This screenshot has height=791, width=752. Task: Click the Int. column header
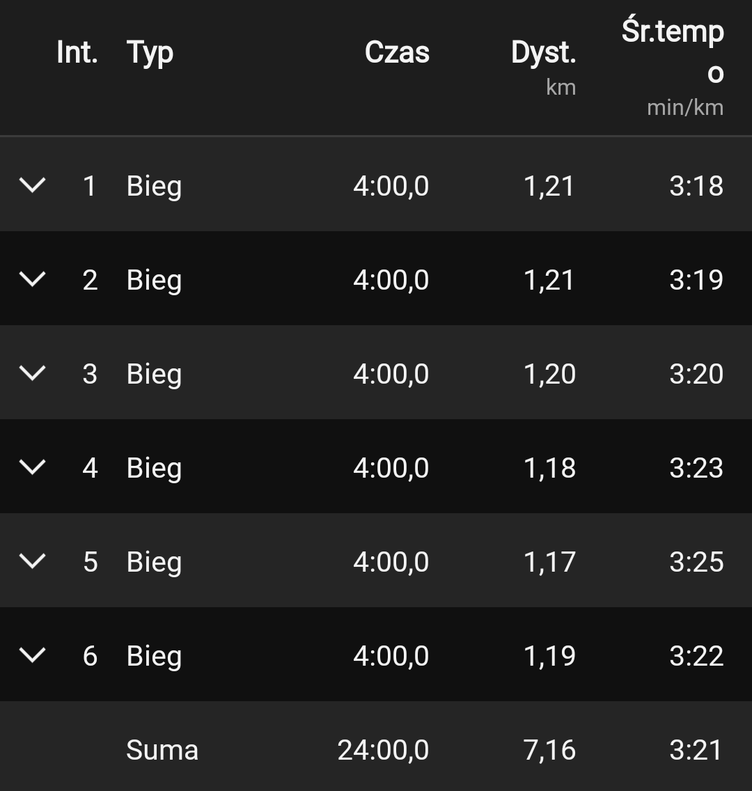tap(77, 53)
